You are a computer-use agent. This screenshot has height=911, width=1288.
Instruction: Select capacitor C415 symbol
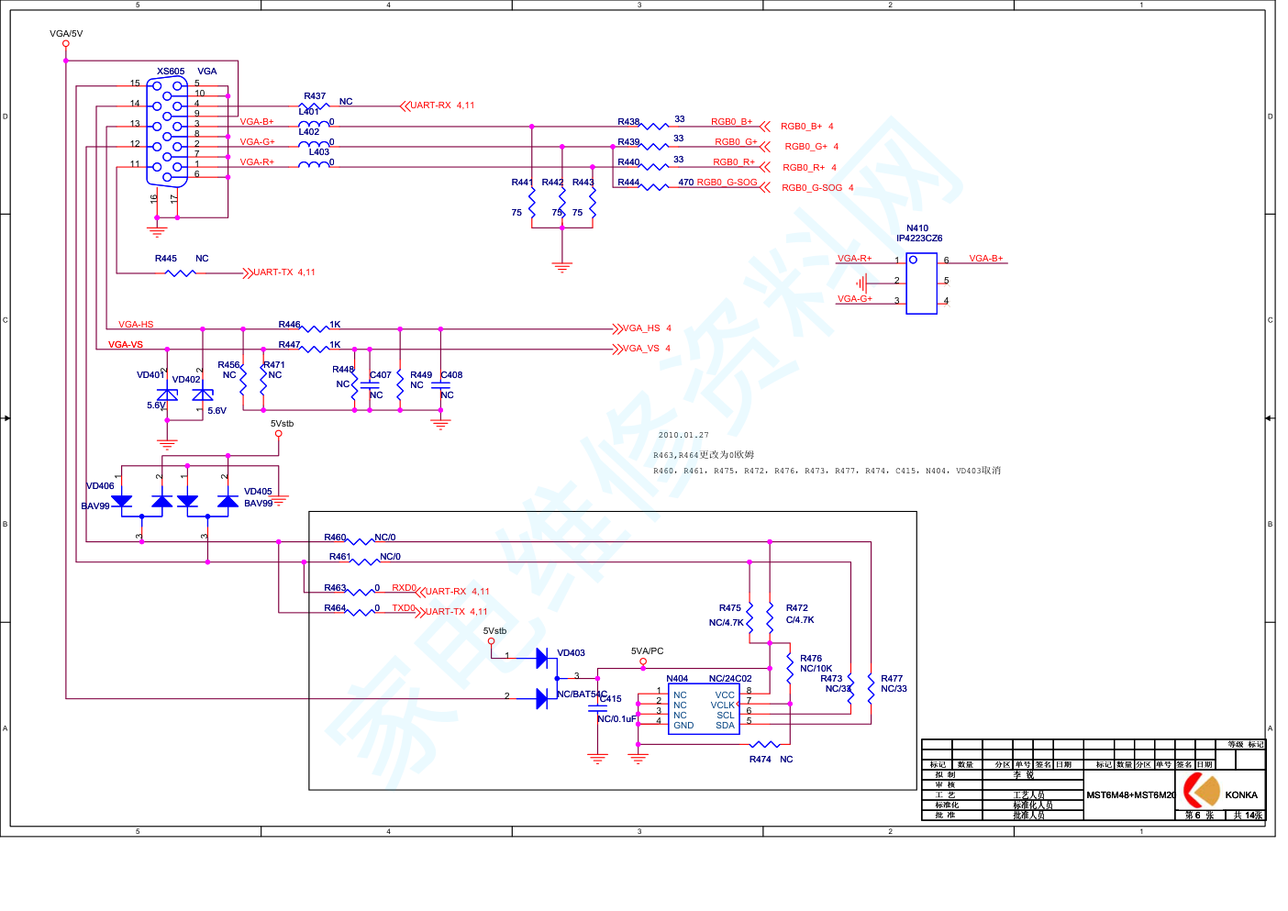(x=598, y=707)
